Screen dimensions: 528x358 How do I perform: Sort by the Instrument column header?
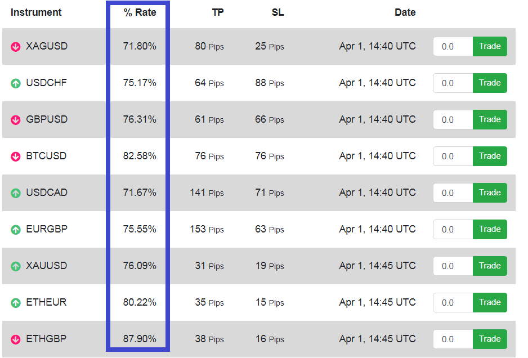(x=36, y=12)
